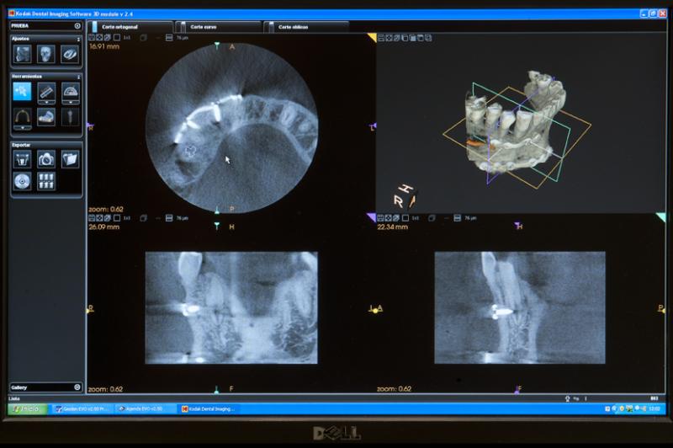Click the camera snapshot export icon
The image size is (673, 448).
tap(46, 158)
